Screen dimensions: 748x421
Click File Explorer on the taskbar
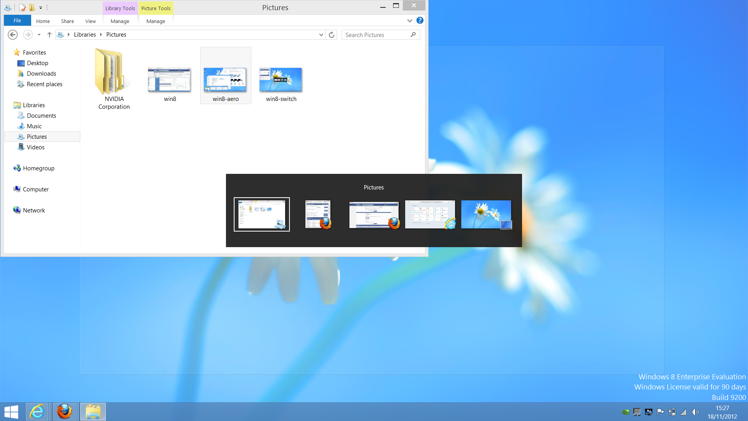click(93, 412)
